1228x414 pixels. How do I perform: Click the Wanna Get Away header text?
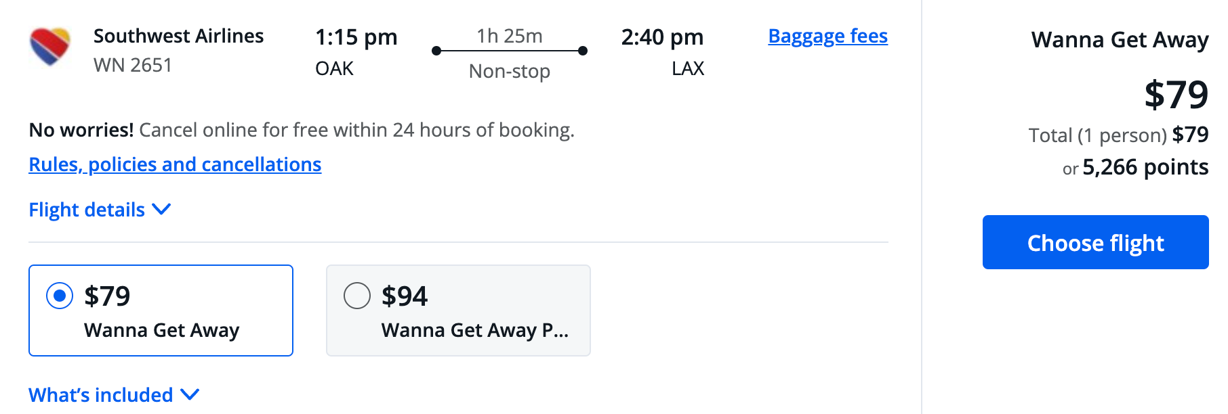click(x=1119, y=39)
